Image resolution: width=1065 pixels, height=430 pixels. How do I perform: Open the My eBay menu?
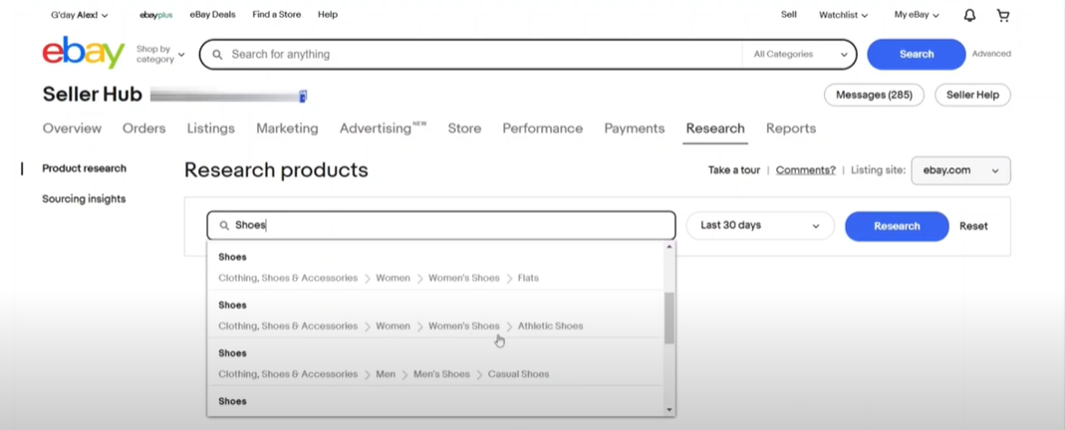click(916, 15)
